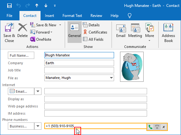Viewport: 181px width, 135px height.
Task: Click the green phone call icon
Action: [150, 127]
